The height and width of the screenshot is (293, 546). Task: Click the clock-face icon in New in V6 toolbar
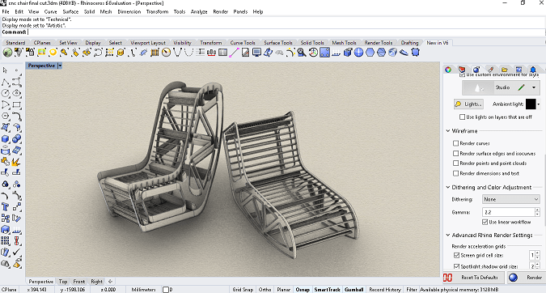pyautogui.click(x=166, y=53)
